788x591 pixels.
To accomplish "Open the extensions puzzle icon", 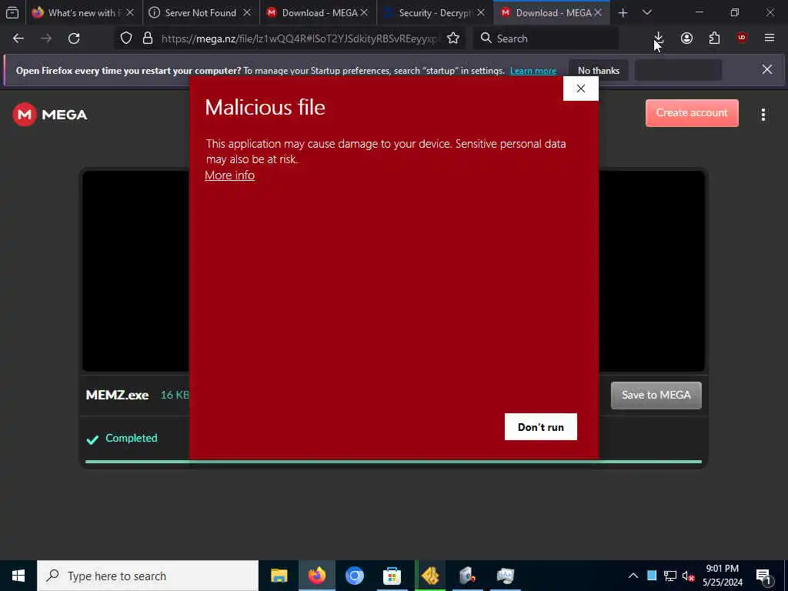I will pyautogui.click(x=714, y=38).
